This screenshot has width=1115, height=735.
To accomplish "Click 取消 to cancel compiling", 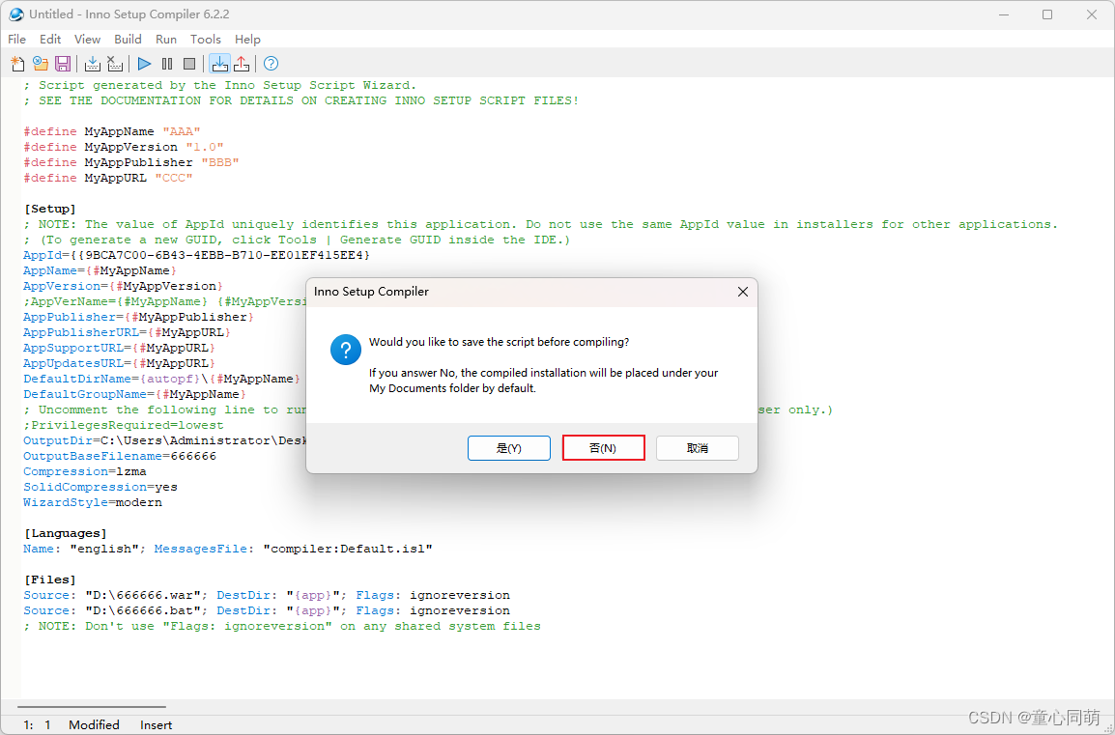I will [698, 448].
